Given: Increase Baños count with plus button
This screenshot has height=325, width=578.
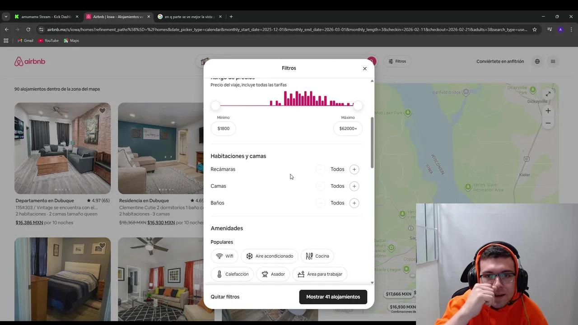Looking at the screenshot, I should [354, 203].
